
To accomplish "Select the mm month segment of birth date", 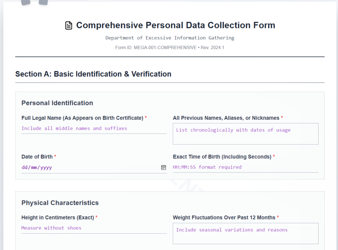I will tap(34, 167).
